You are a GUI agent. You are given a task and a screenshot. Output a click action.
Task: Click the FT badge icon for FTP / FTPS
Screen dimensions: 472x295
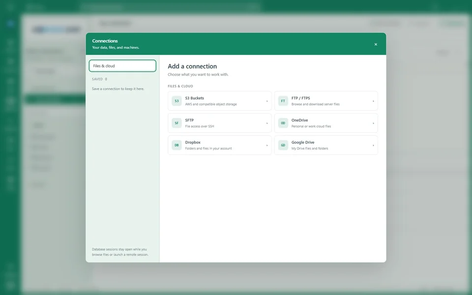tap(283, 101)
